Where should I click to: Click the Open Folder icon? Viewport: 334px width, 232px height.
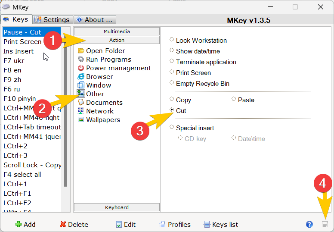coord(81,50)
